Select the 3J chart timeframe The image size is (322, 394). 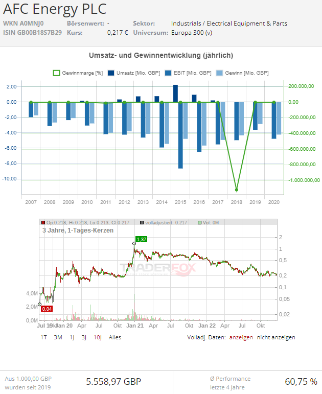click(x=84, y=337)
